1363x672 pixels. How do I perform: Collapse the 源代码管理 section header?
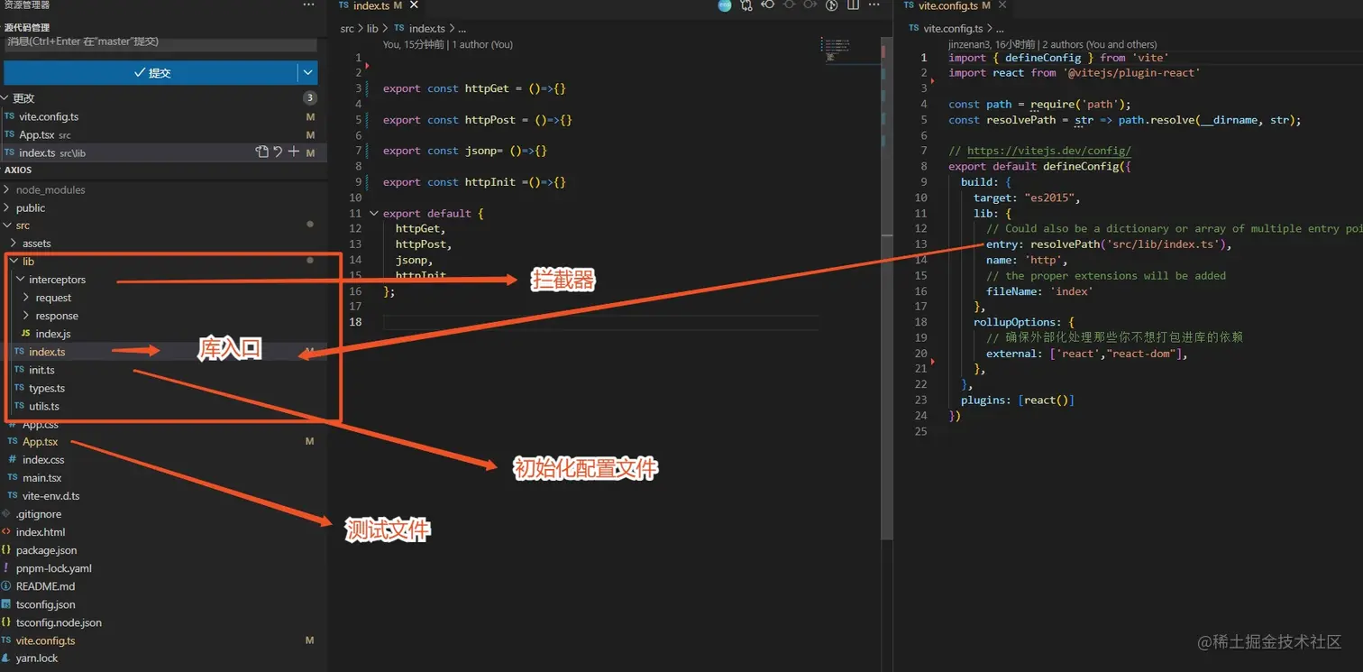point(27,27)
